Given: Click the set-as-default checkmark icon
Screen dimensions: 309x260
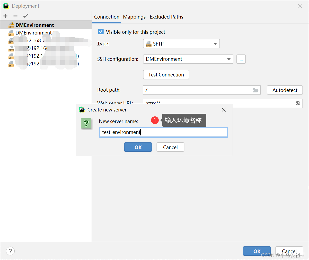Looking at the screenshot, I should coord(26,16).
